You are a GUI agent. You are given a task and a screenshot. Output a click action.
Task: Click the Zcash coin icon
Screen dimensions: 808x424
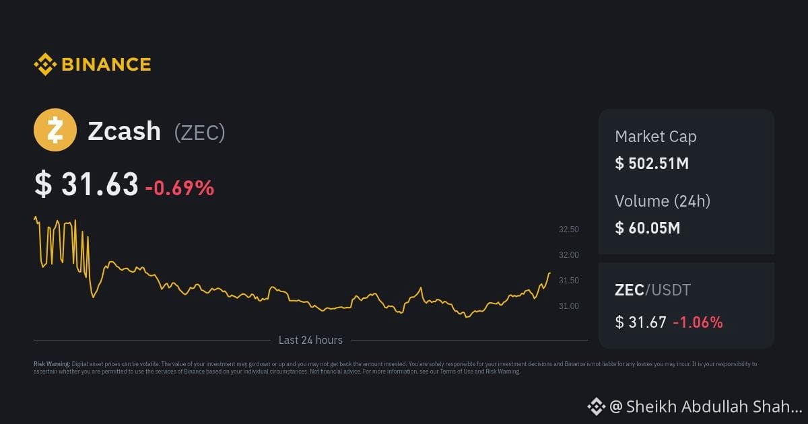pyautogui.click(x=55, y=130)
